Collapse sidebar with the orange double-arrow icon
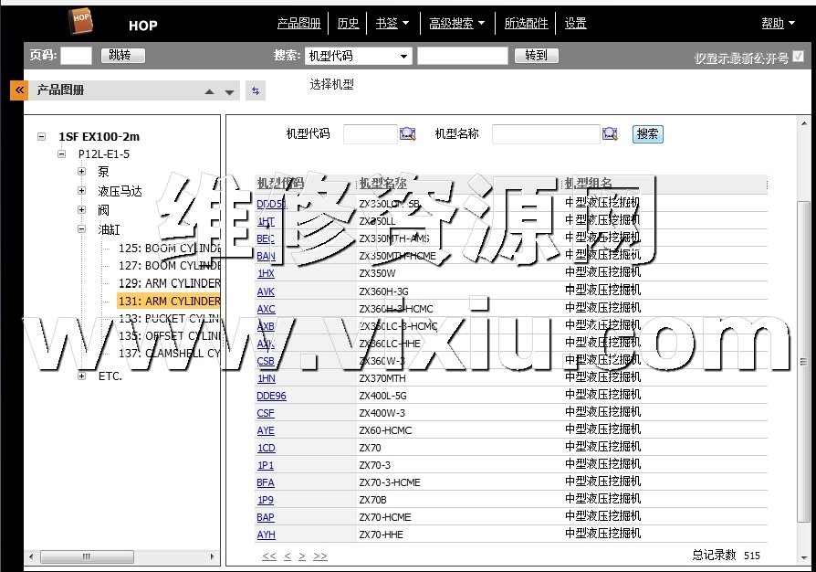Screen dimensions: 816x572 click(18, 90)
